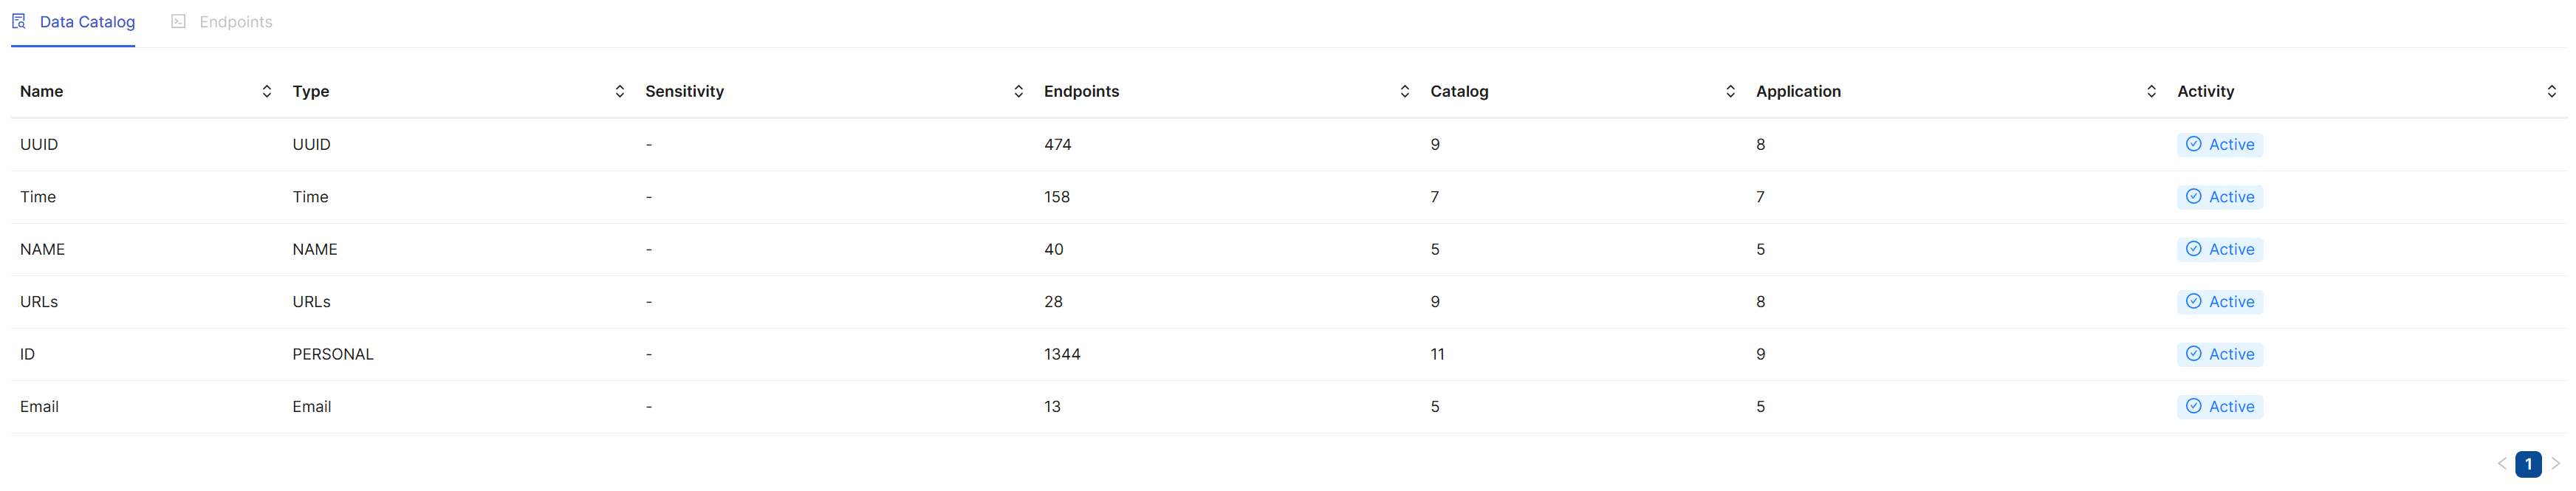Viewport: 2576px width, 491px height.
Task: Click the URLs name cell
Action: tap(39, 302)
